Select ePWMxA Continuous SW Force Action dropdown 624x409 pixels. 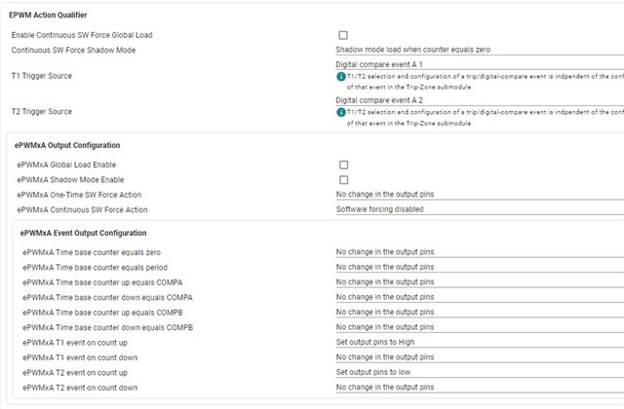[478, 209]
